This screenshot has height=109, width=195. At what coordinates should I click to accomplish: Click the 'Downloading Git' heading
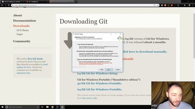[x=83, y=21]
